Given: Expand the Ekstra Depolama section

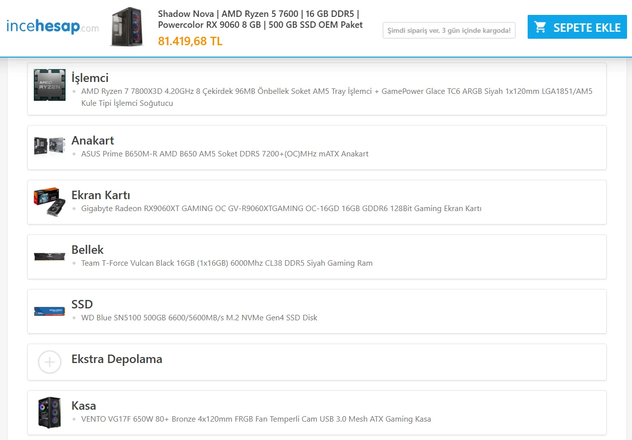Looking at the screenshot, I should 317,362.
